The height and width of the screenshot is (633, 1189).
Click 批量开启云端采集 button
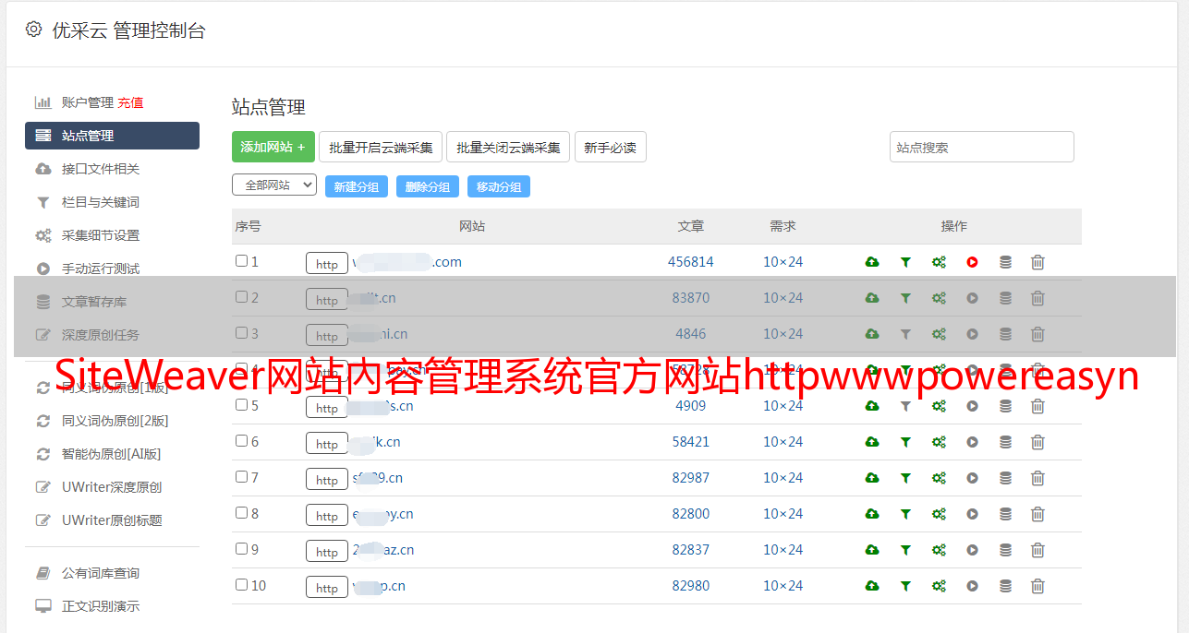tap(381, 147)
